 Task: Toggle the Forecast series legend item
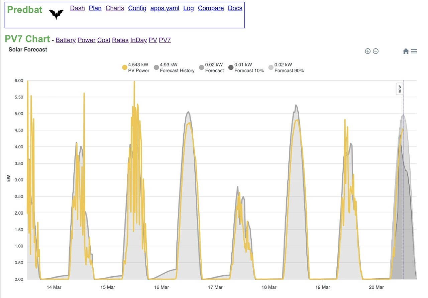(x=211, y=68)
